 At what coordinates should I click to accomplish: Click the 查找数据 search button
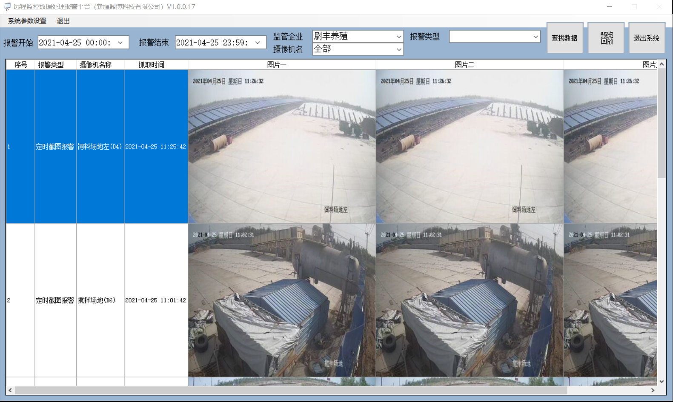click(564, 38)
